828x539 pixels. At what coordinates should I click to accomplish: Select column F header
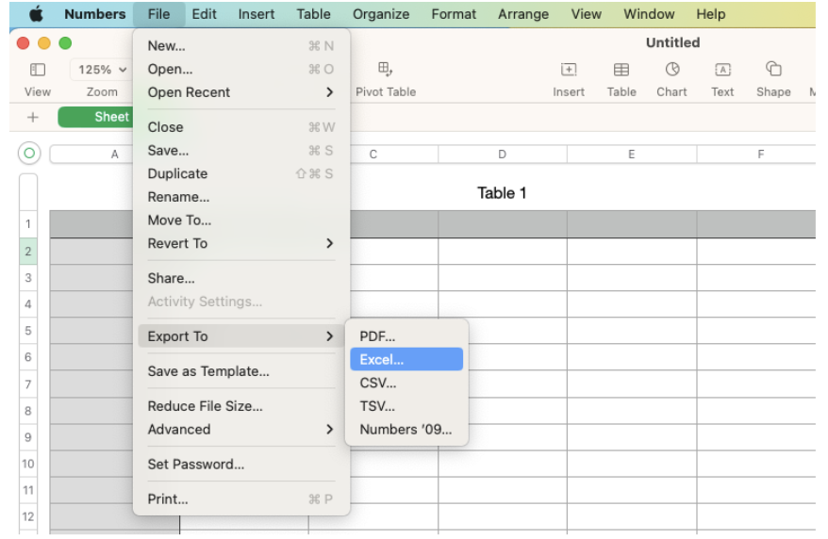point(756,154)
